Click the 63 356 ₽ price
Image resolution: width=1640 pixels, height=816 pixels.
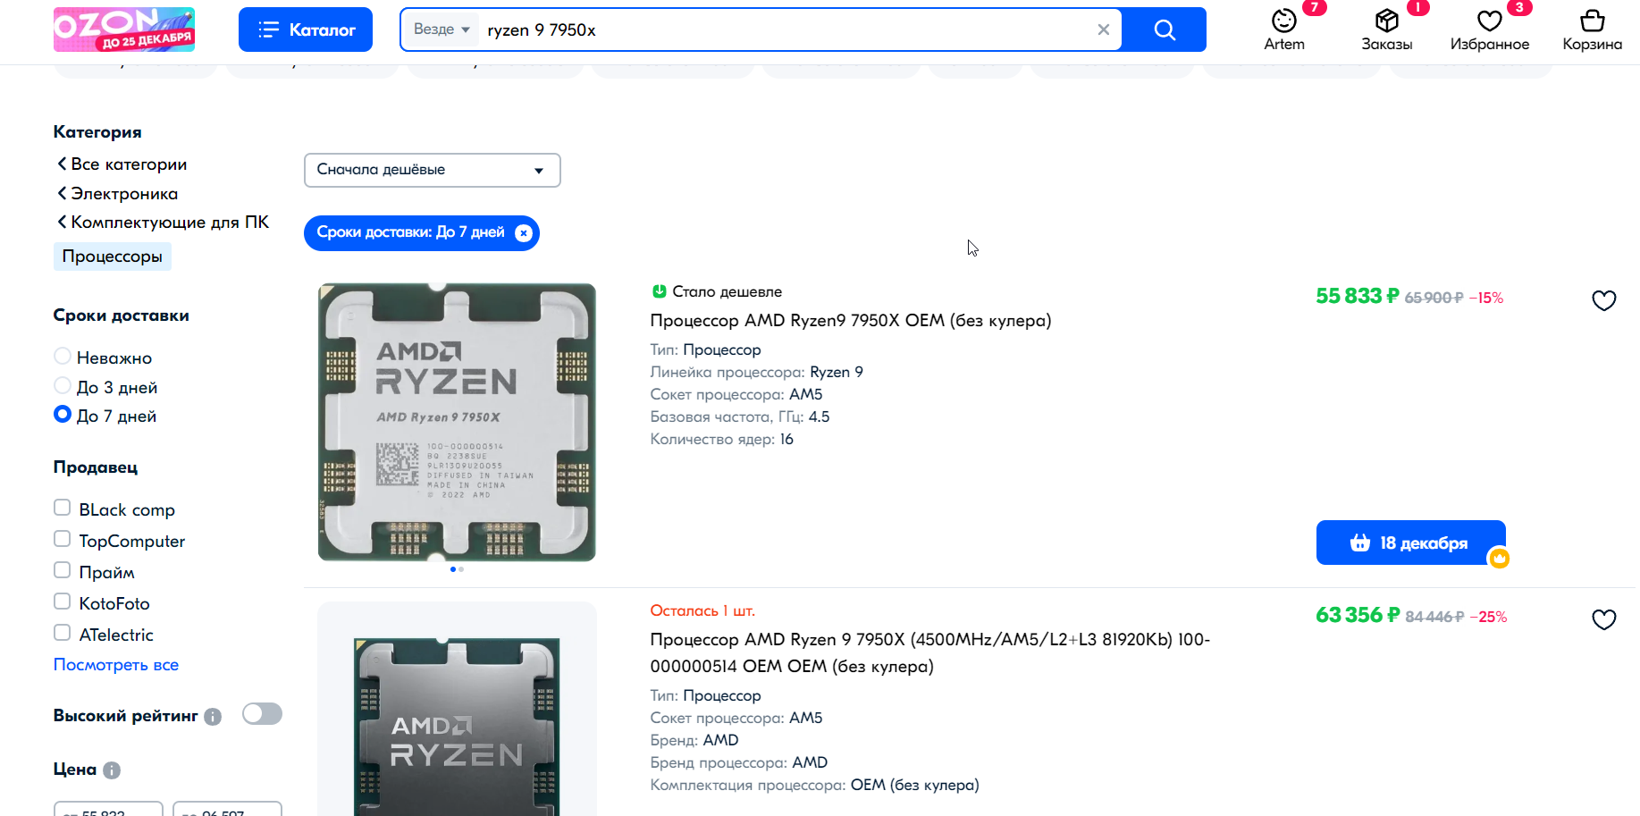tap(1358, 615)
